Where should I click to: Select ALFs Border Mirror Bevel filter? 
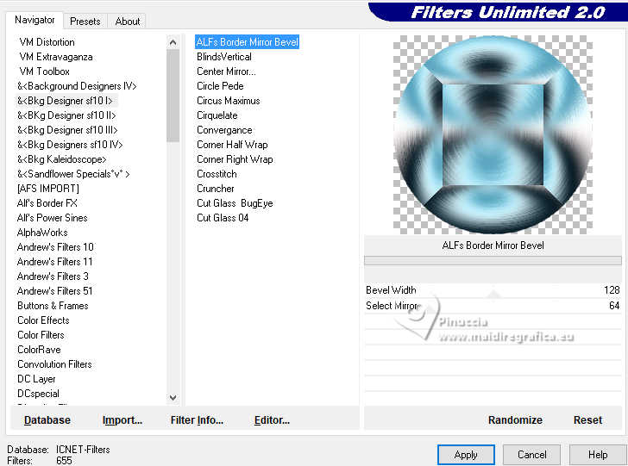click(247, 42)
